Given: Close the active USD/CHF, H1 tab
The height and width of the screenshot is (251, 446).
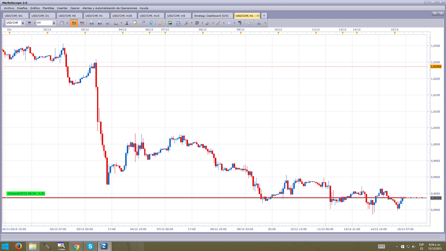Looking at the screenshot, I should (258, 16).
